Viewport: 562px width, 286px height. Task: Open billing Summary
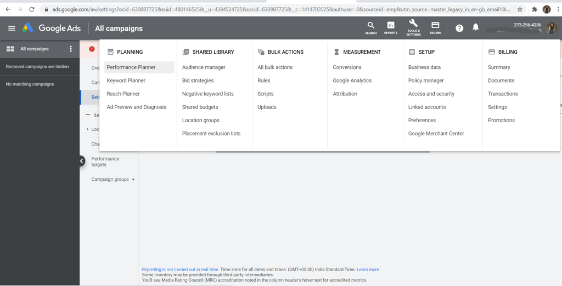coord(499,67)
